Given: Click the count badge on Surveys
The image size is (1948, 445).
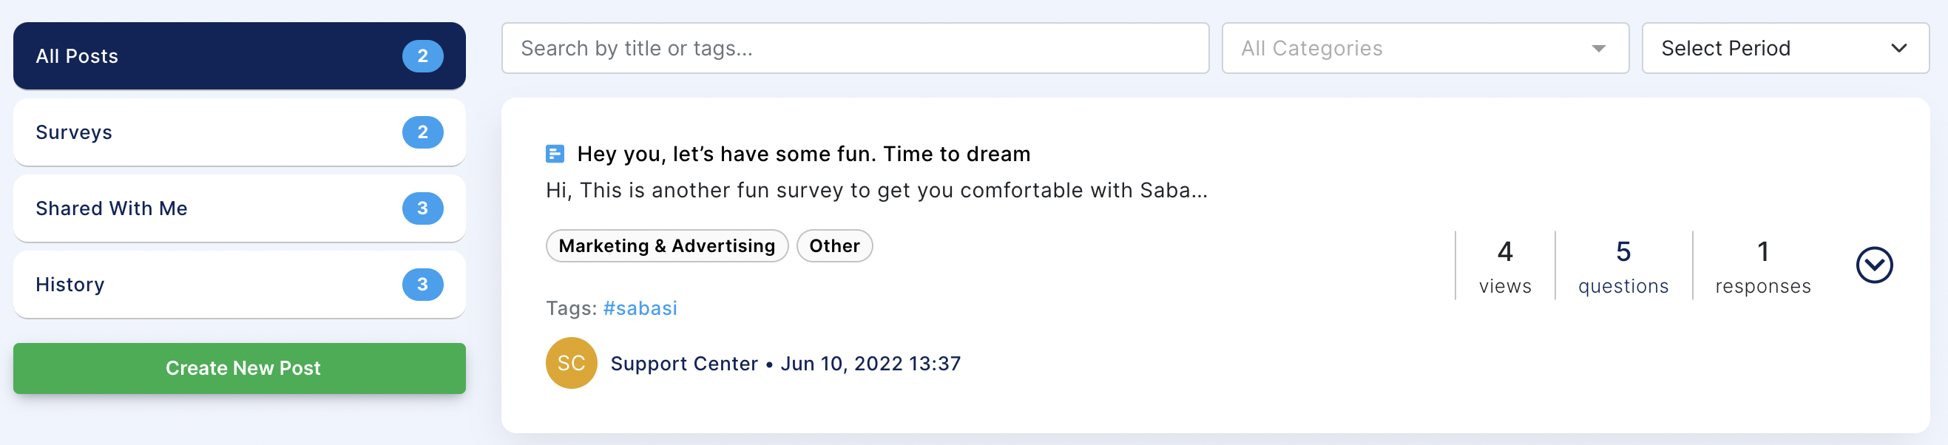Looking at the screenshot, I should [423, 132].
